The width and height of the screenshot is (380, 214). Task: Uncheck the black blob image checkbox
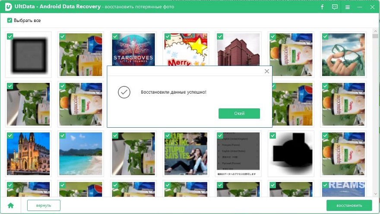(272, 135)
